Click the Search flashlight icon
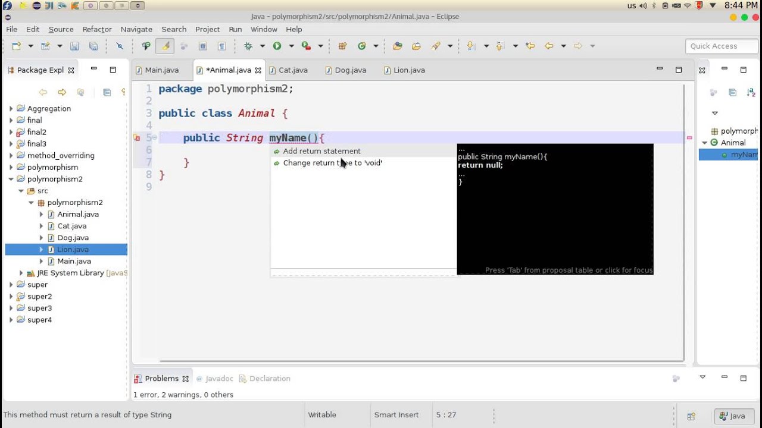 point(436,46)
